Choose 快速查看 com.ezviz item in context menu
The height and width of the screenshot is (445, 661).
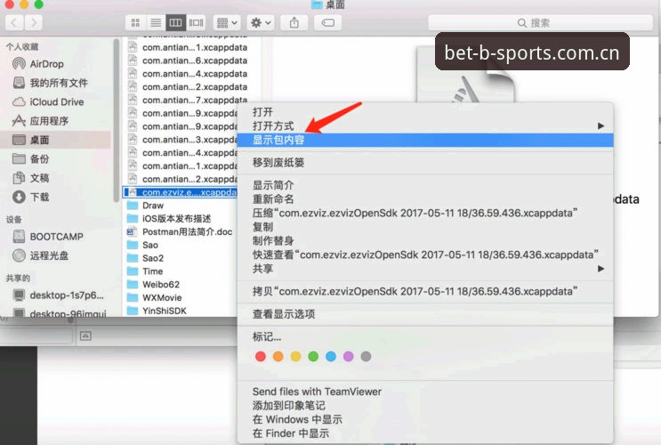click(425, 255)
